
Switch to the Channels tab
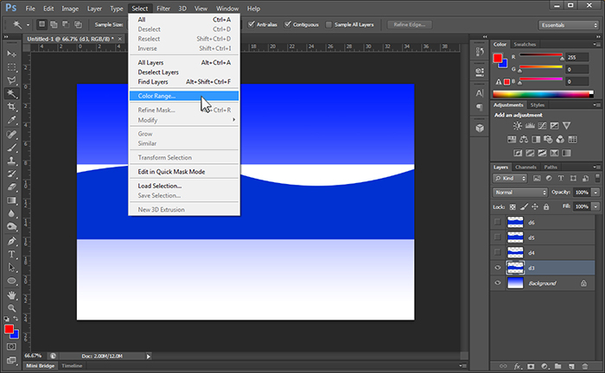525,167
